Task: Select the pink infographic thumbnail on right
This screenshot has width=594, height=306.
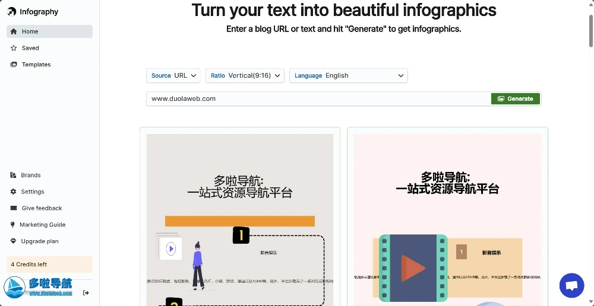Action: [447, 219]
